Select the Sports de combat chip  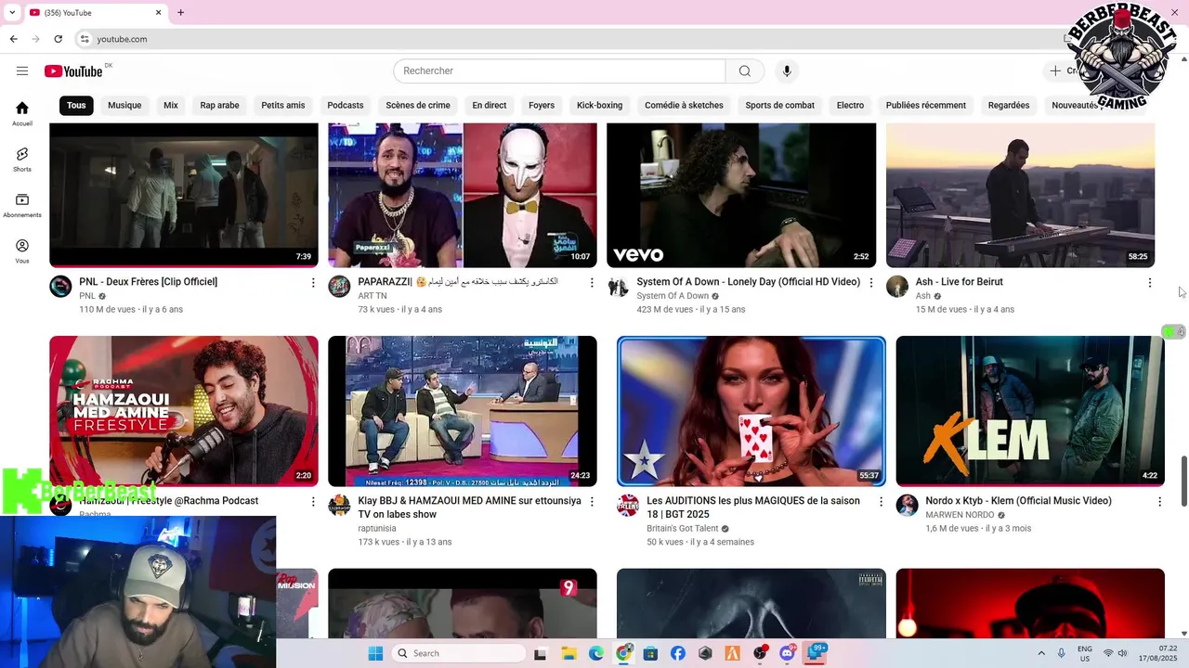coord(780,106)
